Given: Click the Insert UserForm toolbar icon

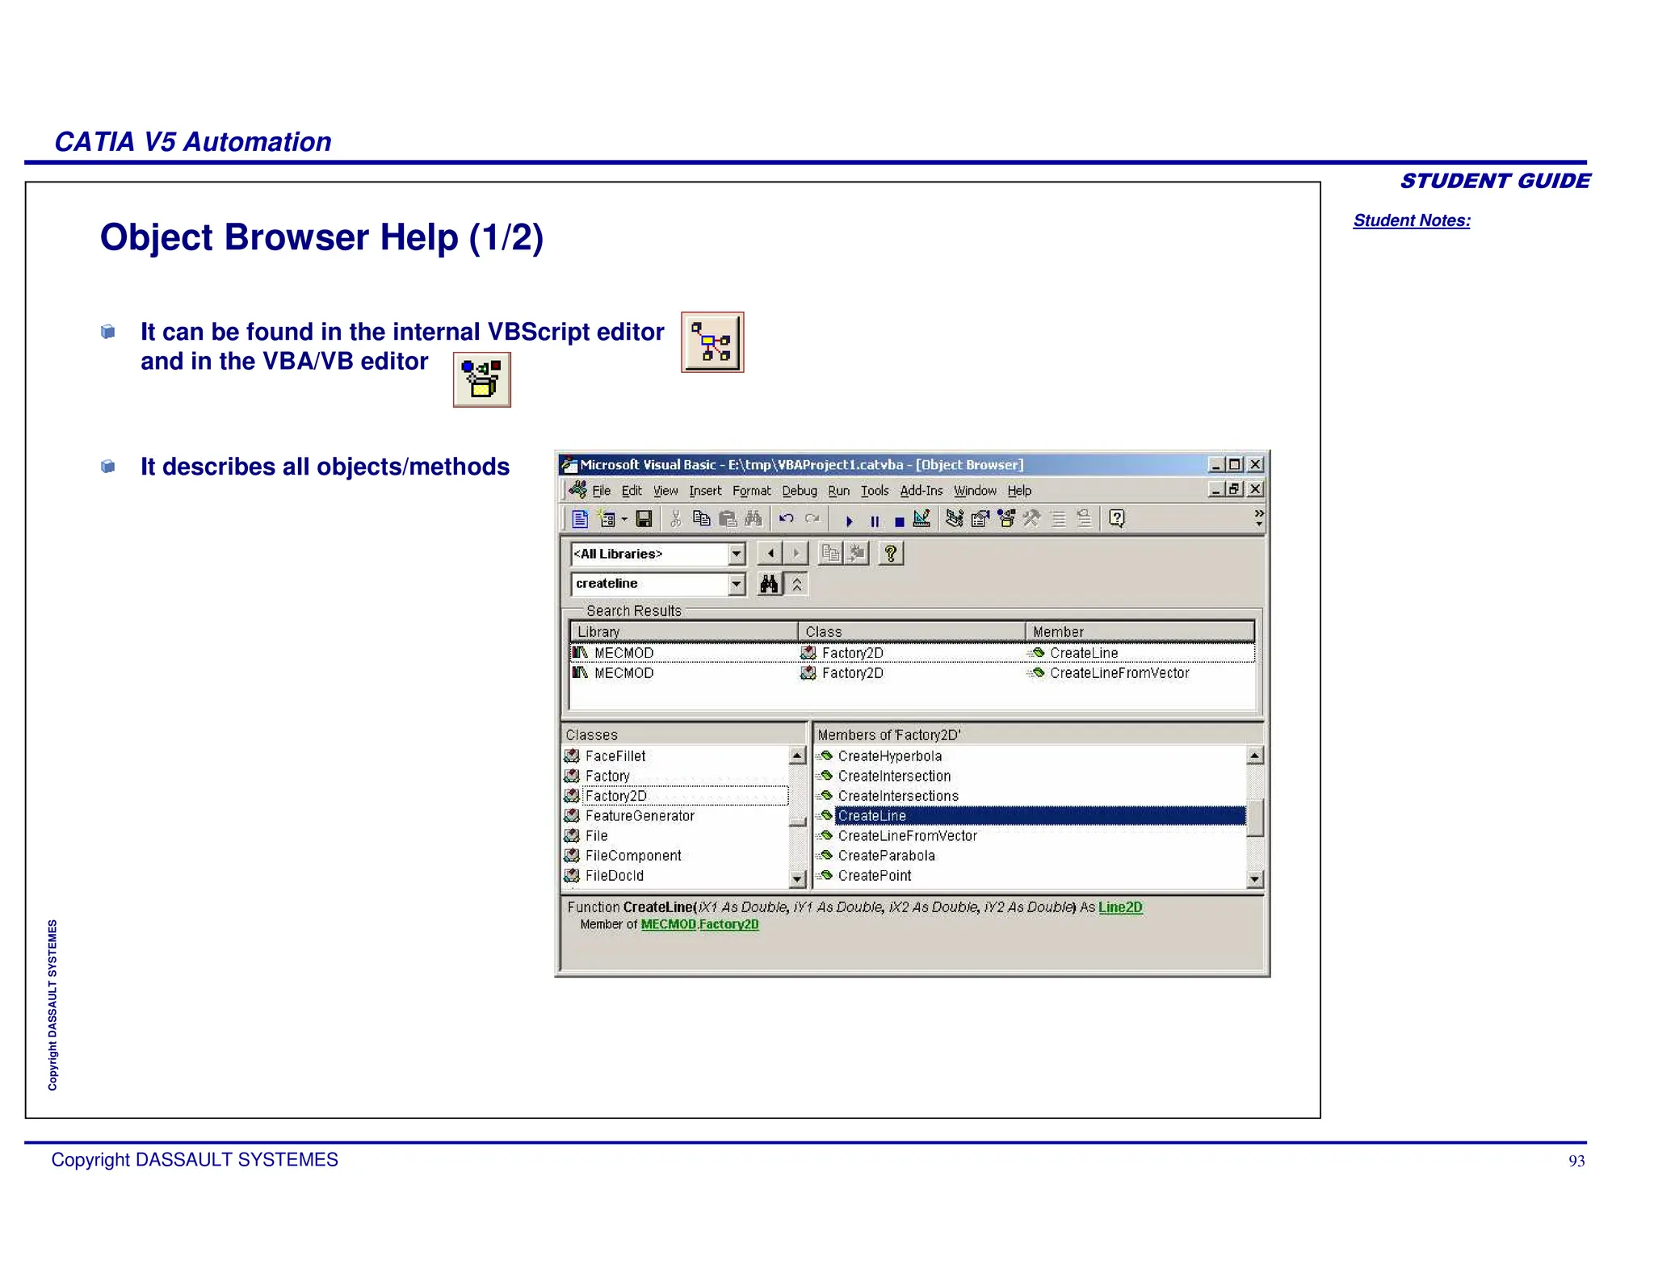Looking at the screenshot, I should pyautogui.click(x=605, y=518).
